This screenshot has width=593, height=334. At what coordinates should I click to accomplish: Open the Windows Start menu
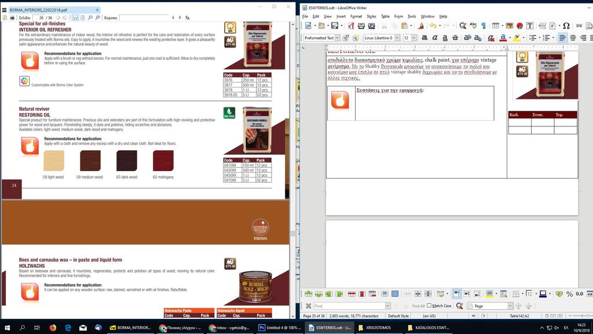coord(7,328)
